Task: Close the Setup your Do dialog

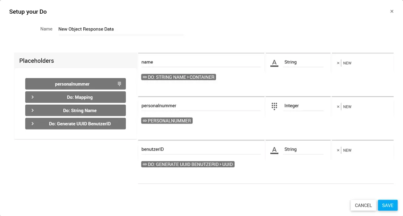Action: click(x=392, y=12)
